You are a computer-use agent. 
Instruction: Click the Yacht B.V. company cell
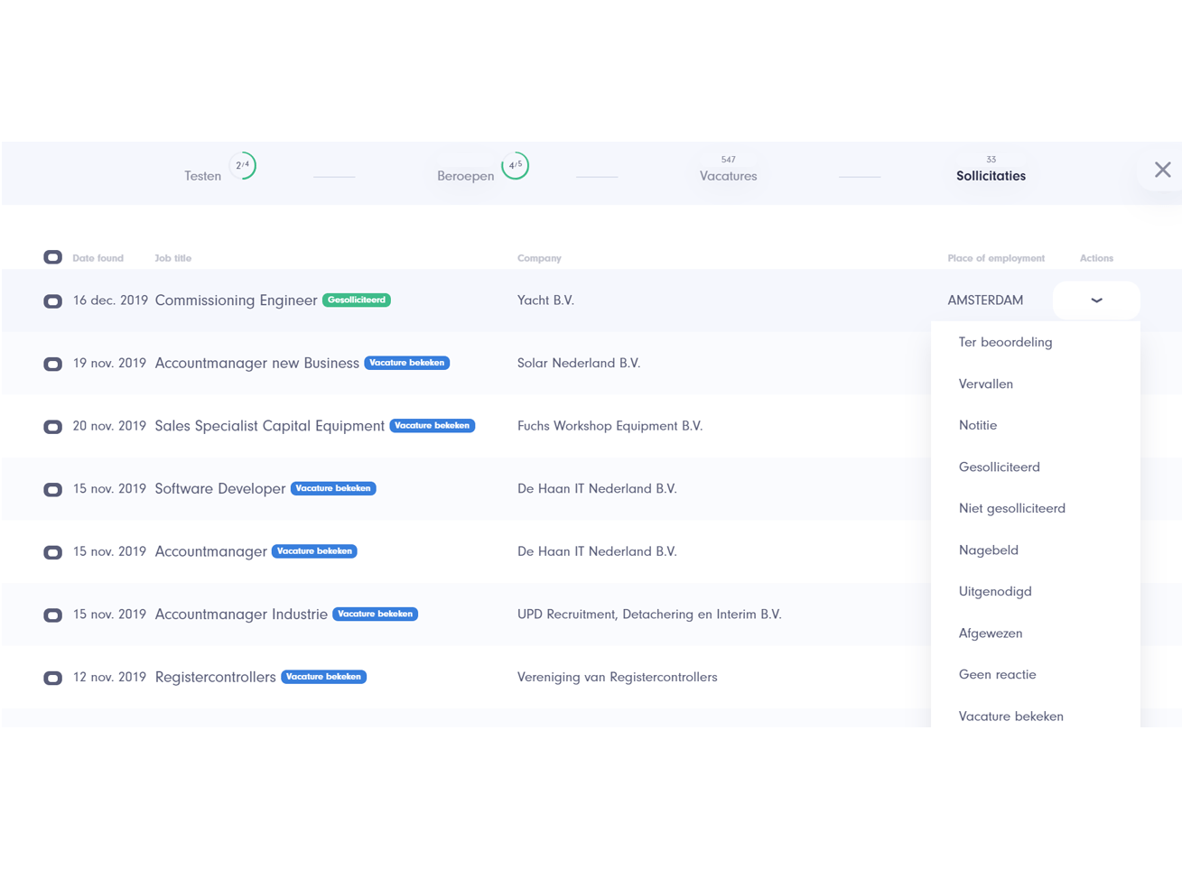tap(545, 300)
